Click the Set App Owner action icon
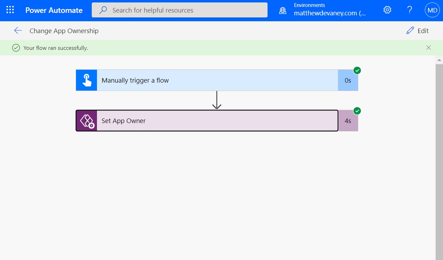The height and width of the screenshot is (260, 443). point(87,121)
